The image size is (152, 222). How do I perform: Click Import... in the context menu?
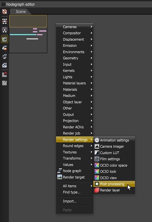tap(70, 201)
